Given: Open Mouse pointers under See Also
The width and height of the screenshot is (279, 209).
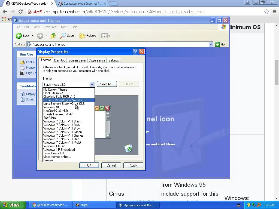Looking at the screenshot, I should [x=30, y=67].
